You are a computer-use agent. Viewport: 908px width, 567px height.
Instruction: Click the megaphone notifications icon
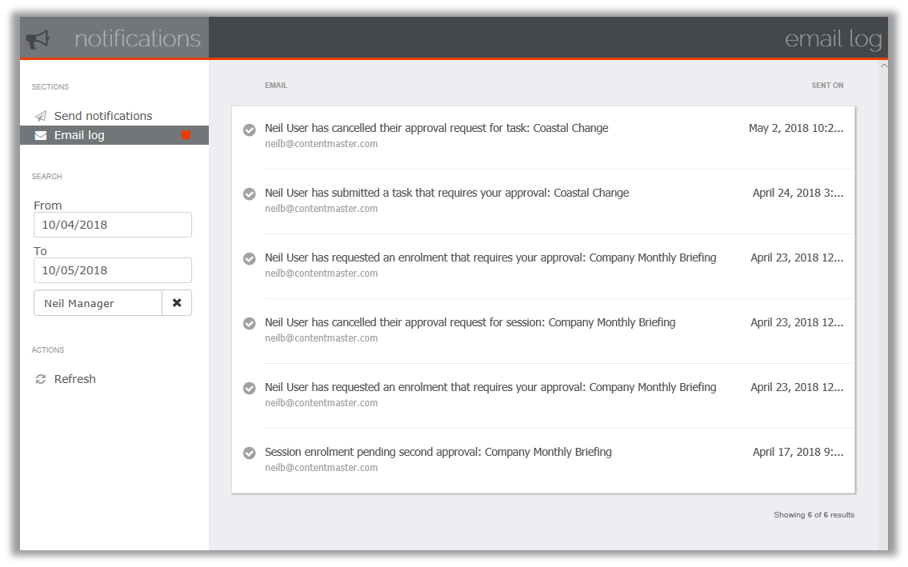37,37
